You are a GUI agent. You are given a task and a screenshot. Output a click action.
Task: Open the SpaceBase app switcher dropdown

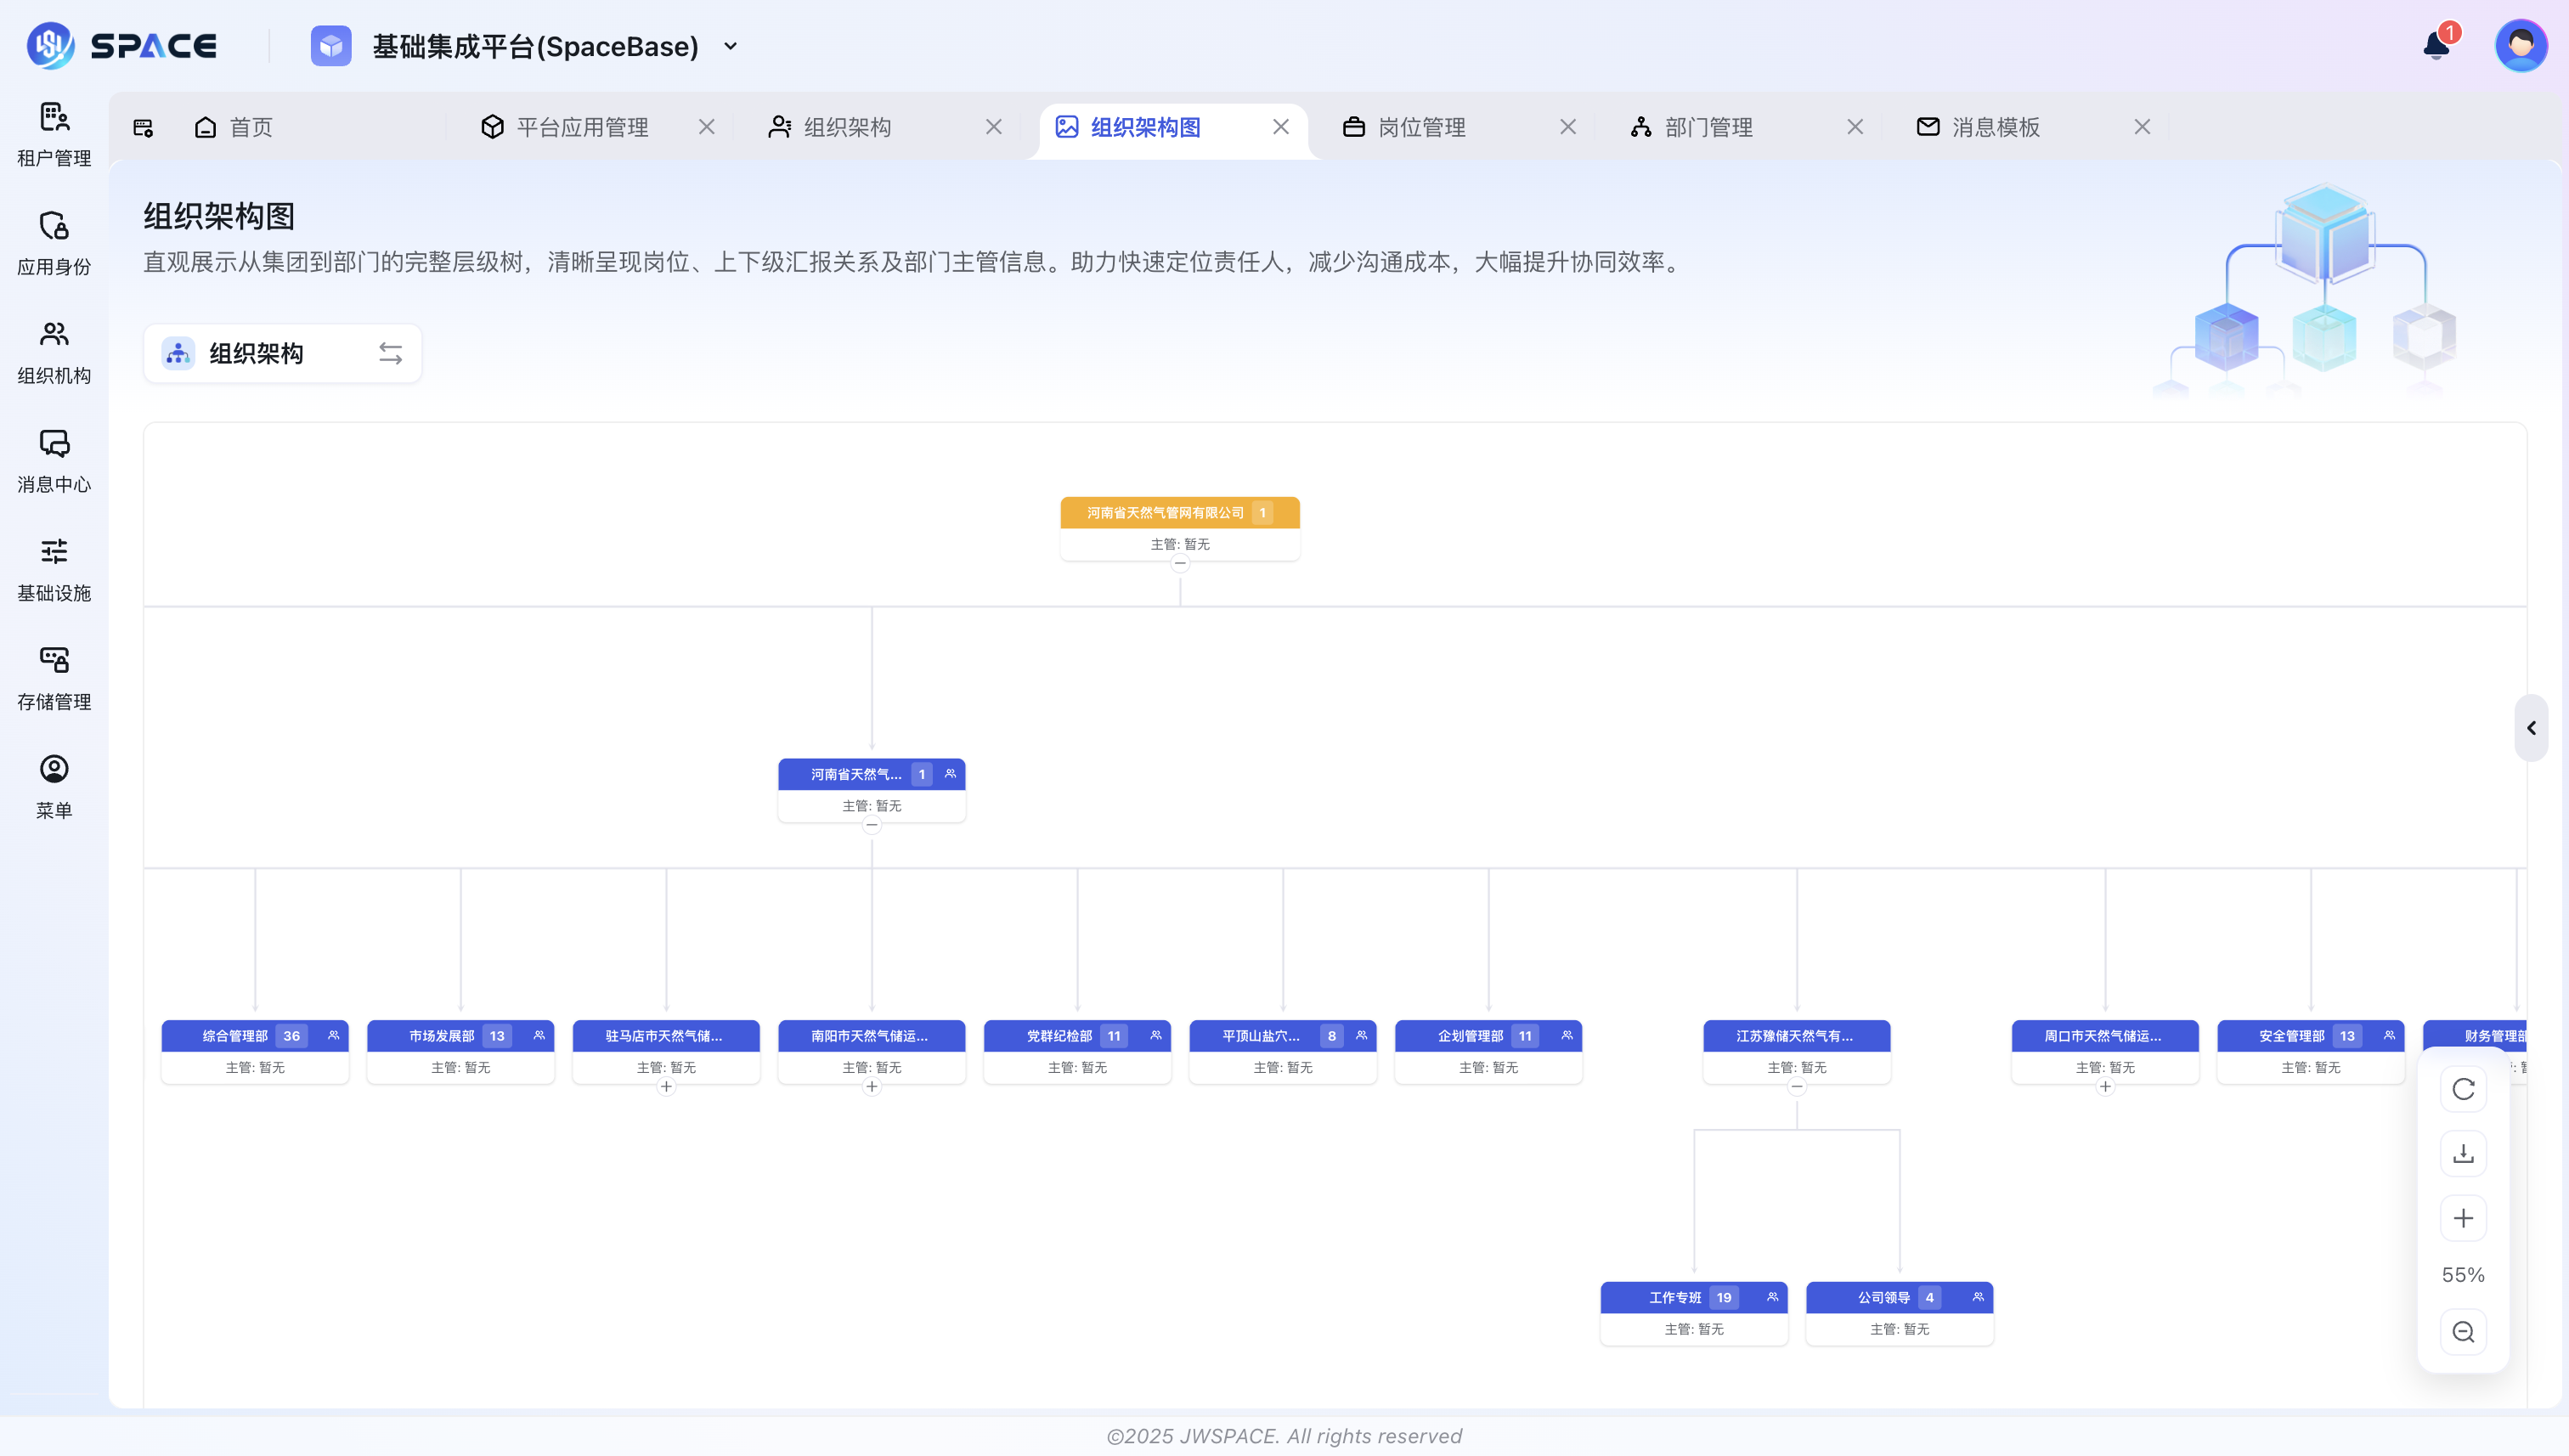click(731, 46)
